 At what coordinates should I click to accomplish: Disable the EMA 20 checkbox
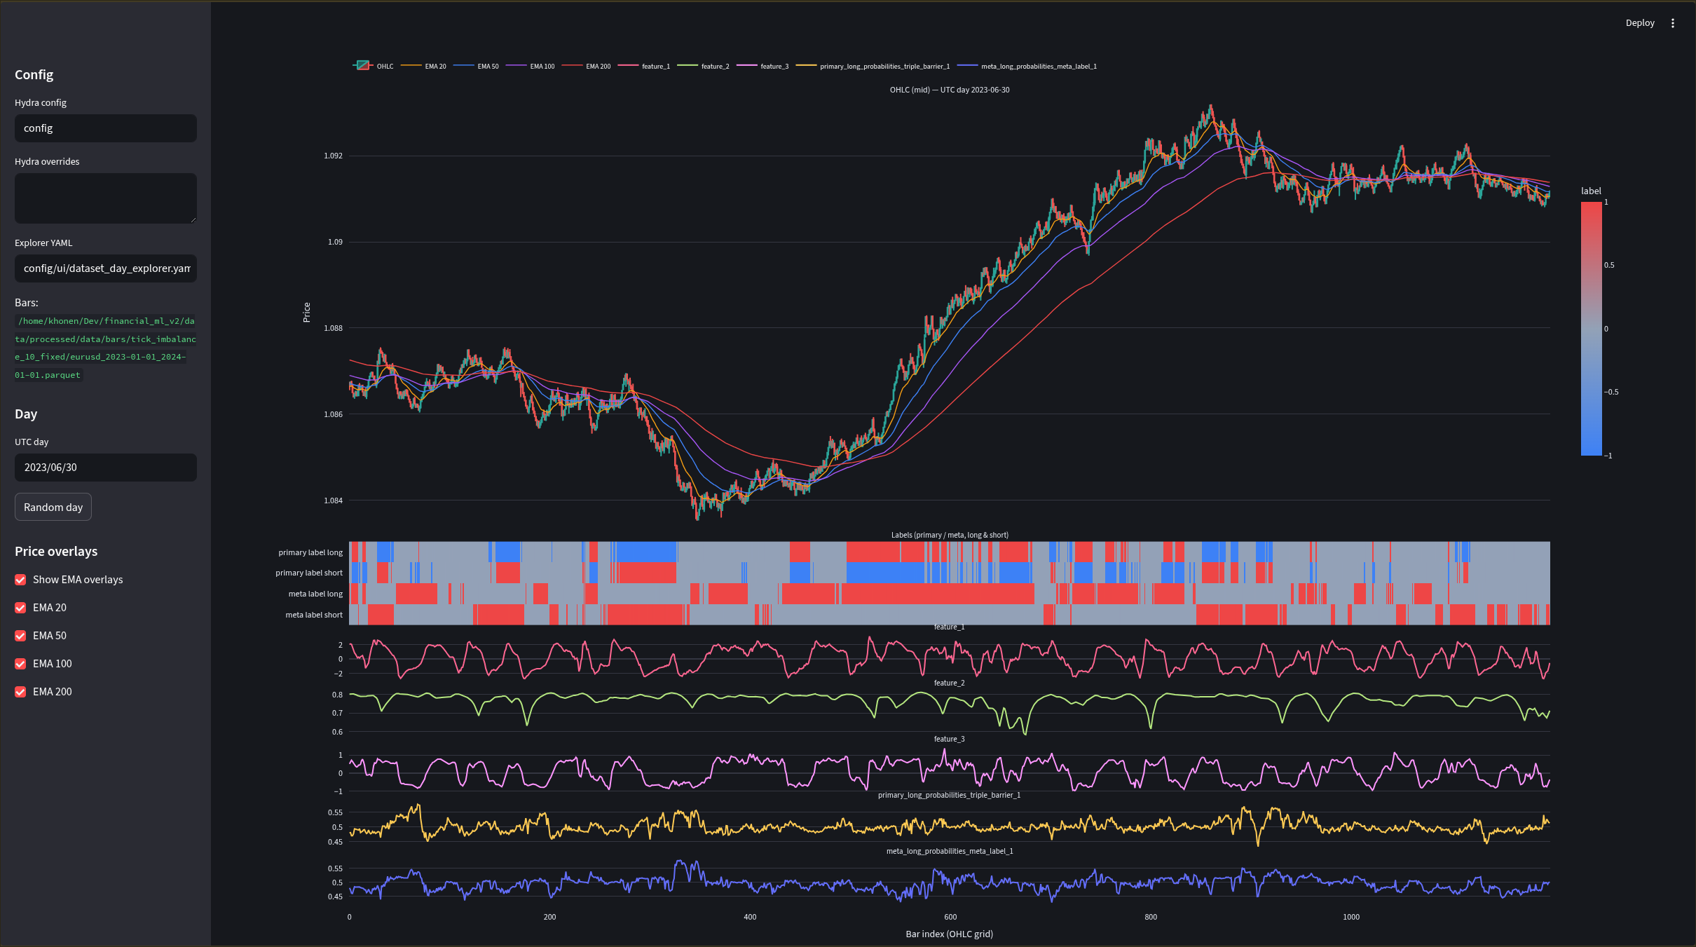(x=20, y=608)
